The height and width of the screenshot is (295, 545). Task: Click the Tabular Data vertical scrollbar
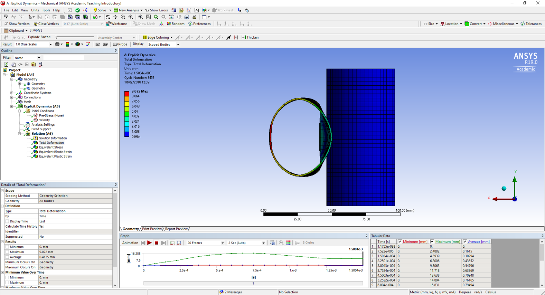point(542,263)
